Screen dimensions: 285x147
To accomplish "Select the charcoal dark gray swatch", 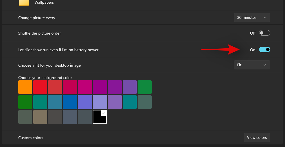I will [55, 117].
